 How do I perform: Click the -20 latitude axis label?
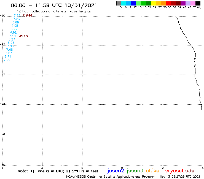point(2,16)
